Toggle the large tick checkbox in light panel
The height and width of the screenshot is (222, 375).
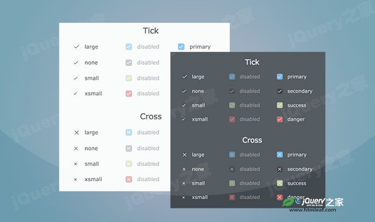coord(76,47)
